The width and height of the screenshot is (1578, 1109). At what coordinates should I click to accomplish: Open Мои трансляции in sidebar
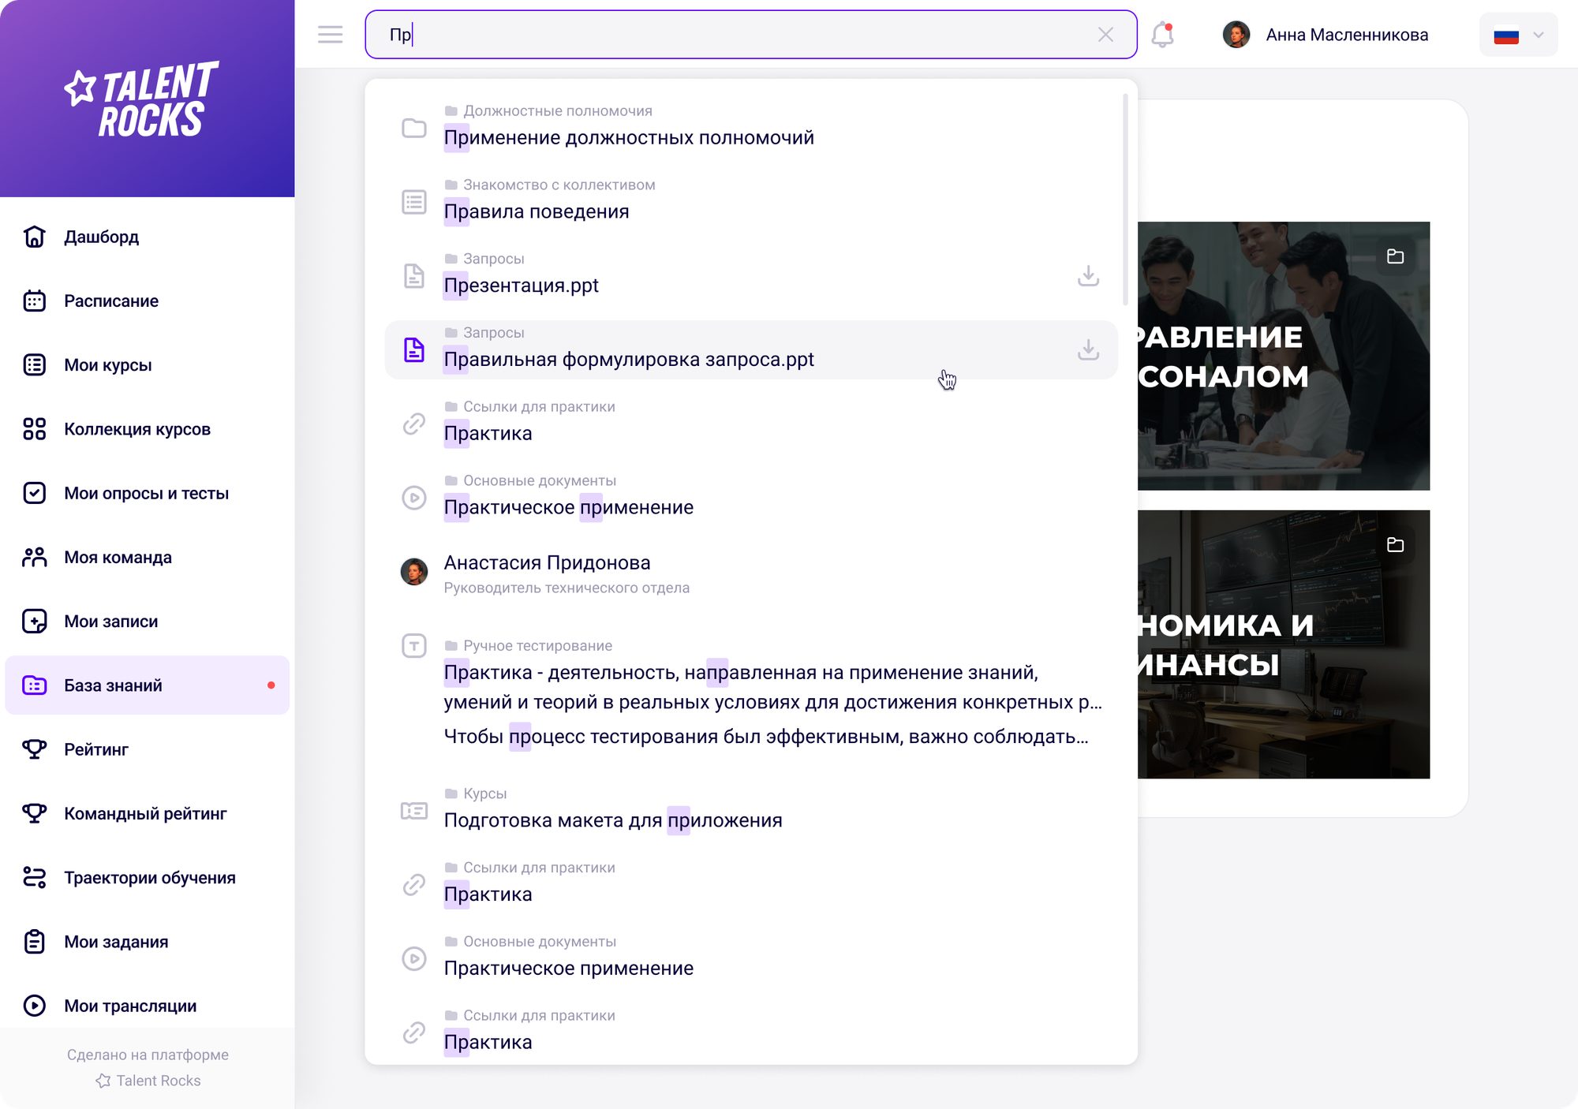[130, 1006]
